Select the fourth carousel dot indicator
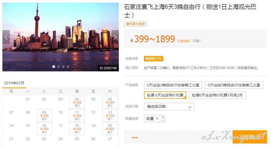Screen dimensions: 271x148 point(68,66)
